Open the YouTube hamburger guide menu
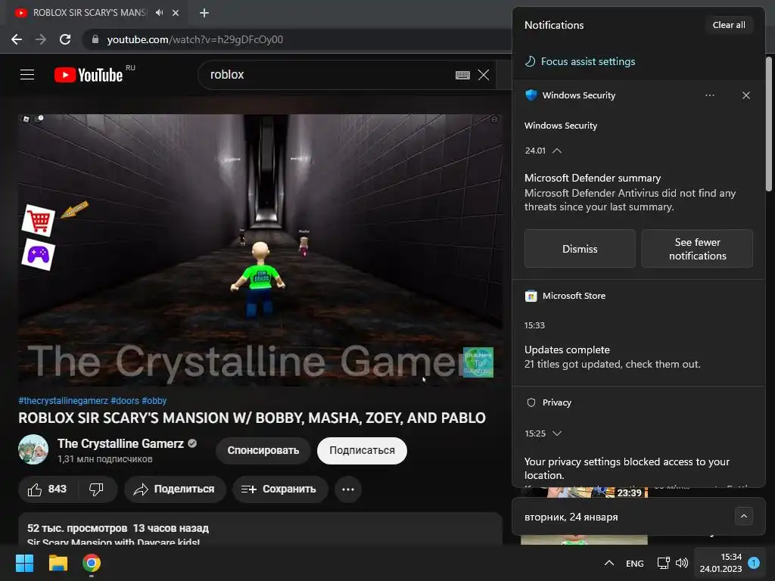The image size is (775, 581). click(27, 75)
